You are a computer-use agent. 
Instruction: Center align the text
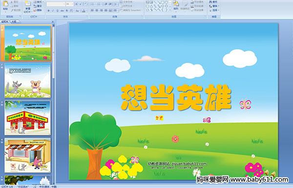97,10
